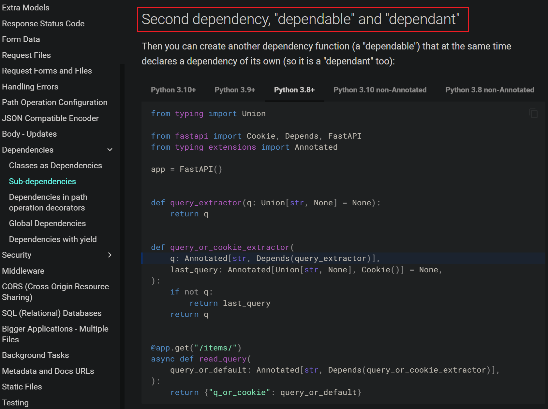Screen dimensions: 548x409
Task: Open Dependencies with yield link
Action: [x=53, y=239]
